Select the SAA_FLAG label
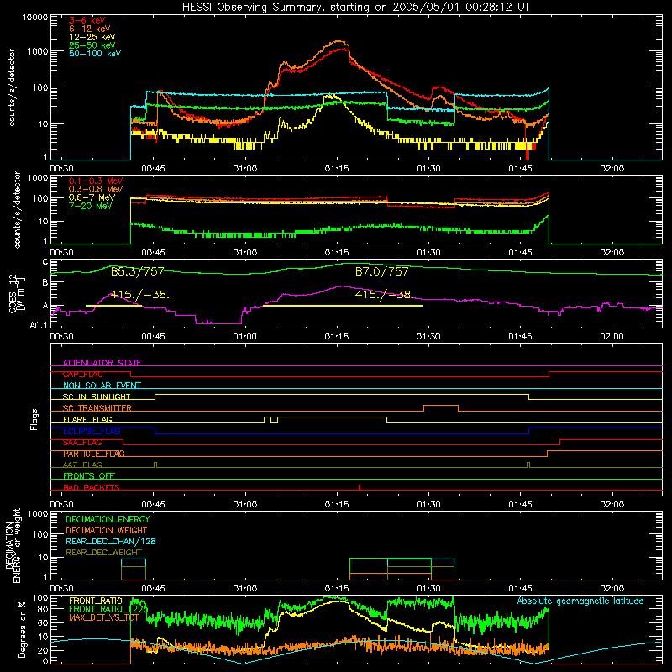This screenshot has height=672, width=672. click(x=82, y=443)
